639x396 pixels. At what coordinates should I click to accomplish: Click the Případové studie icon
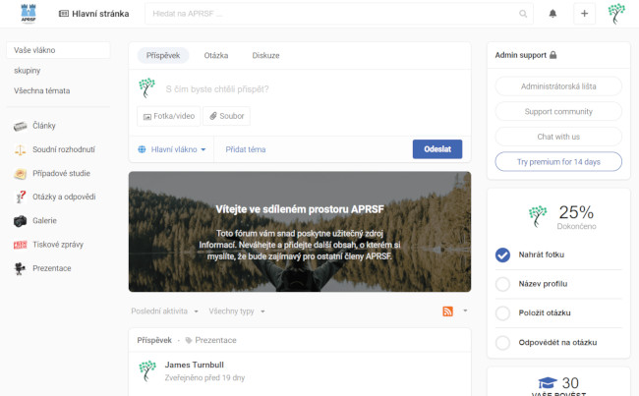click(20, 174)
